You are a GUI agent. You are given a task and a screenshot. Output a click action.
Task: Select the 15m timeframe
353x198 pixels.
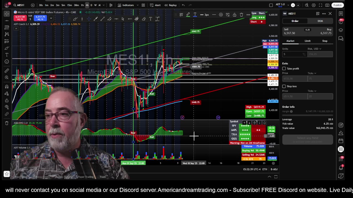click(69, 5)
